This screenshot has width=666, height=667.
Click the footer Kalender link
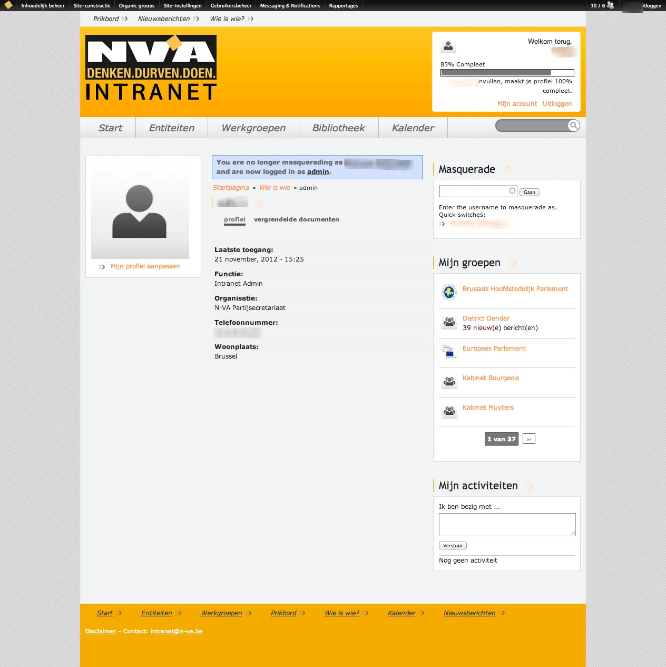coord(401,613)
